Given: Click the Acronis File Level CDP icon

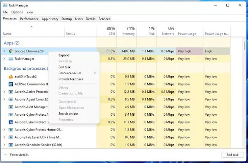Looking at the screenshot, I should 11,137.
